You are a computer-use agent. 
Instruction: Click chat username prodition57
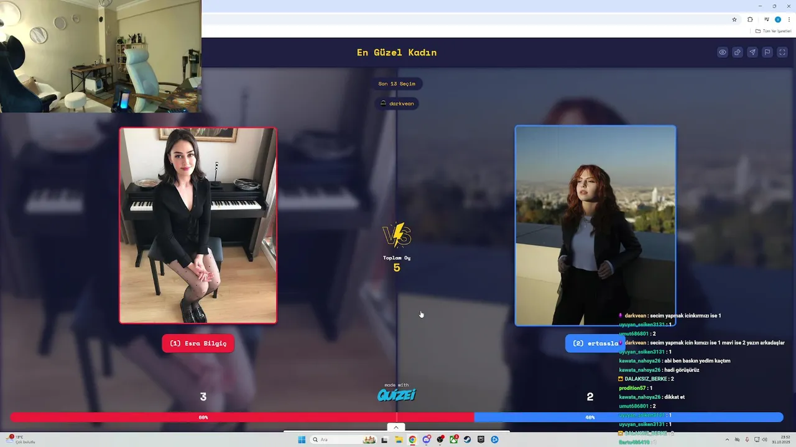pyautogui.click(x=632, y=388)
